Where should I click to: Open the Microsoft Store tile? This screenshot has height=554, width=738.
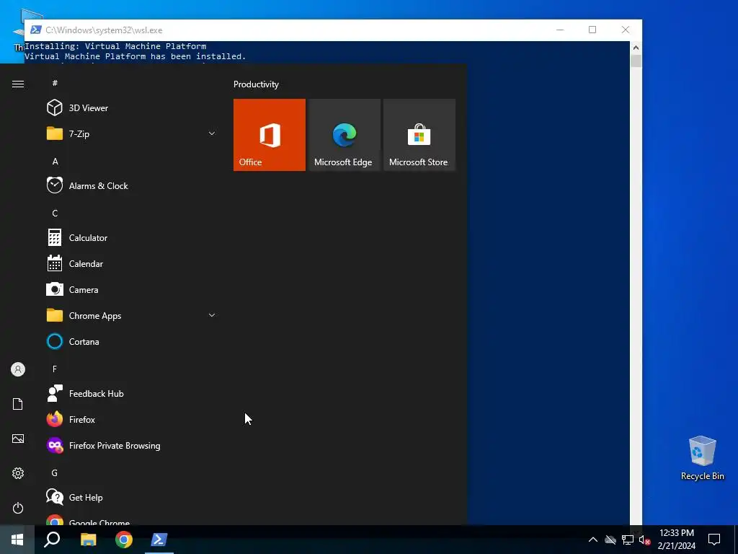pos(419,135)
